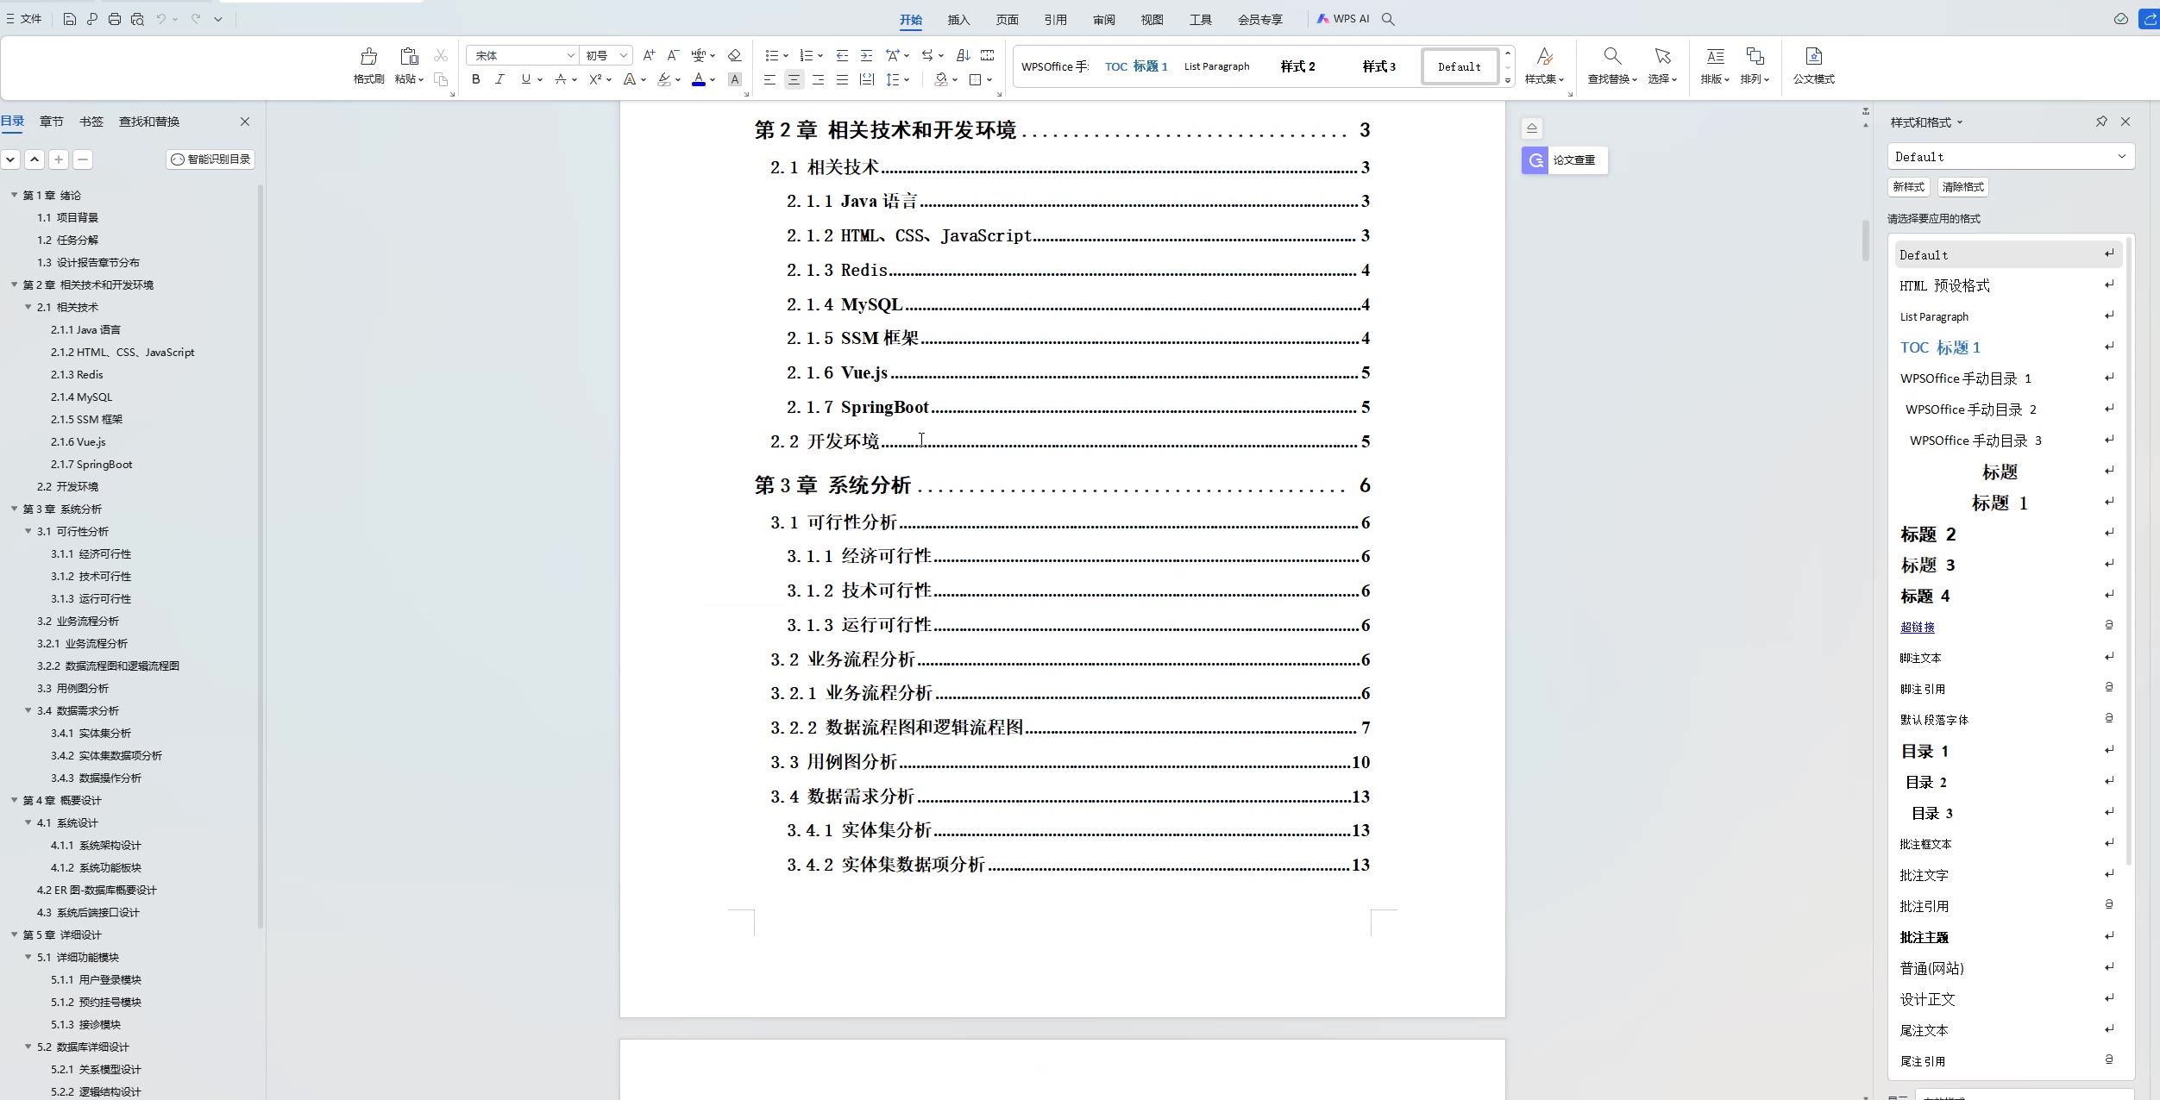Click outline item 2.1.7 SpringBoot
Viewport: 2160px width, 1100px height.
coord(91,464)
